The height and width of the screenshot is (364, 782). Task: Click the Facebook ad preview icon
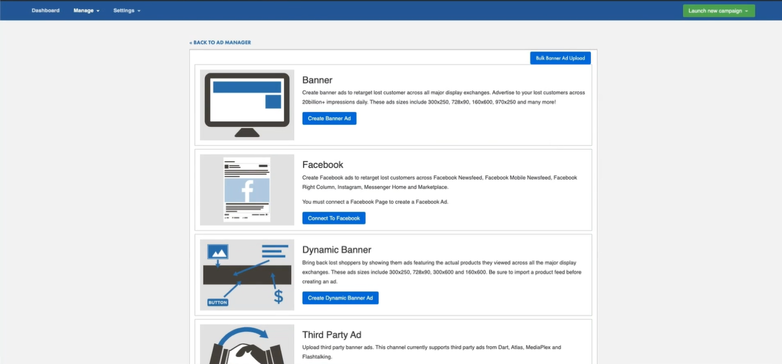[247, 190]
